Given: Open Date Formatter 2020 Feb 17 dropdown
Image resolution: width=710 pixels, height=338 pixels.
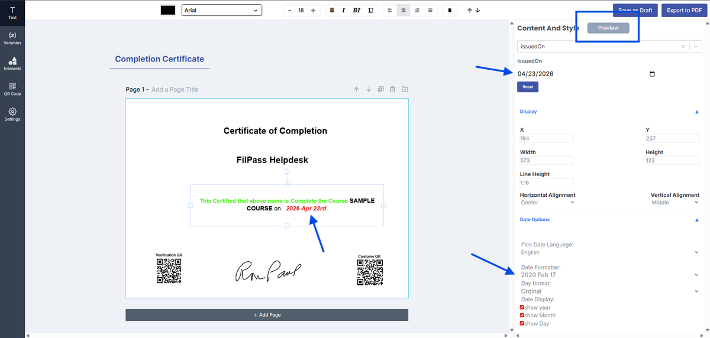Looking at the screenshot, I should [610, 275].
